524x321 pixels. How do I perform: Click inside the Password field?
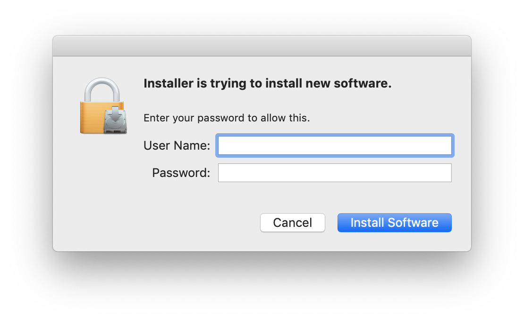click(x=334, y=173)
